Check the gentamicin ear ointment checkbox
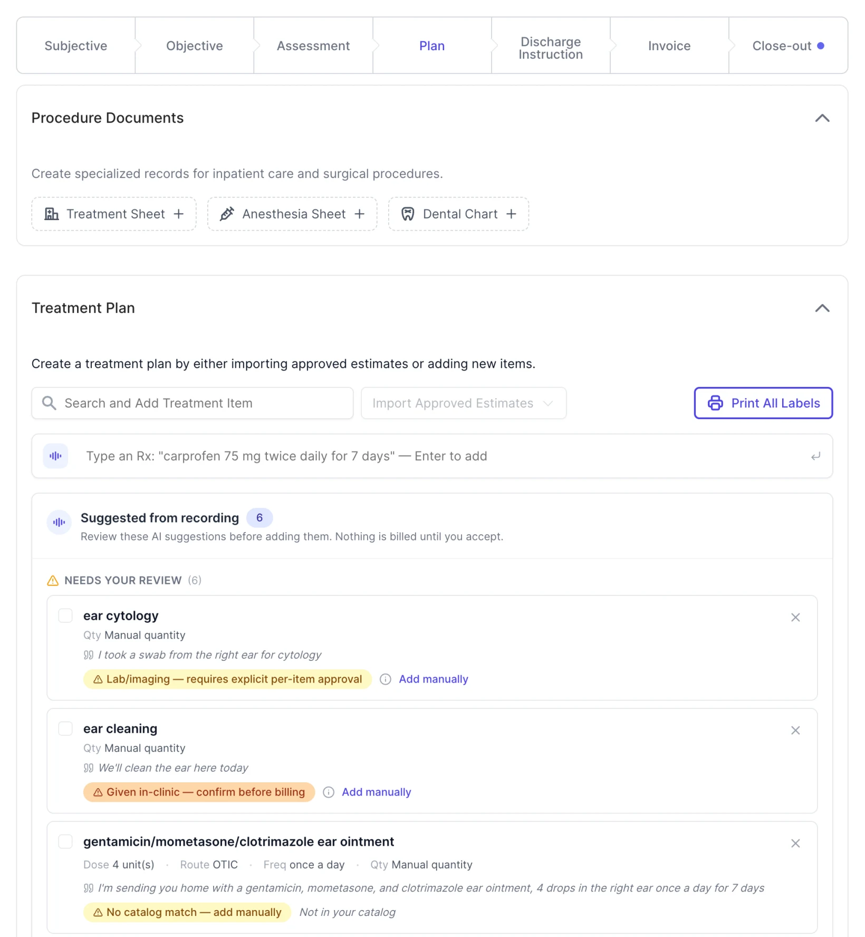The image size is (865, 937). [x=65, y=841]
